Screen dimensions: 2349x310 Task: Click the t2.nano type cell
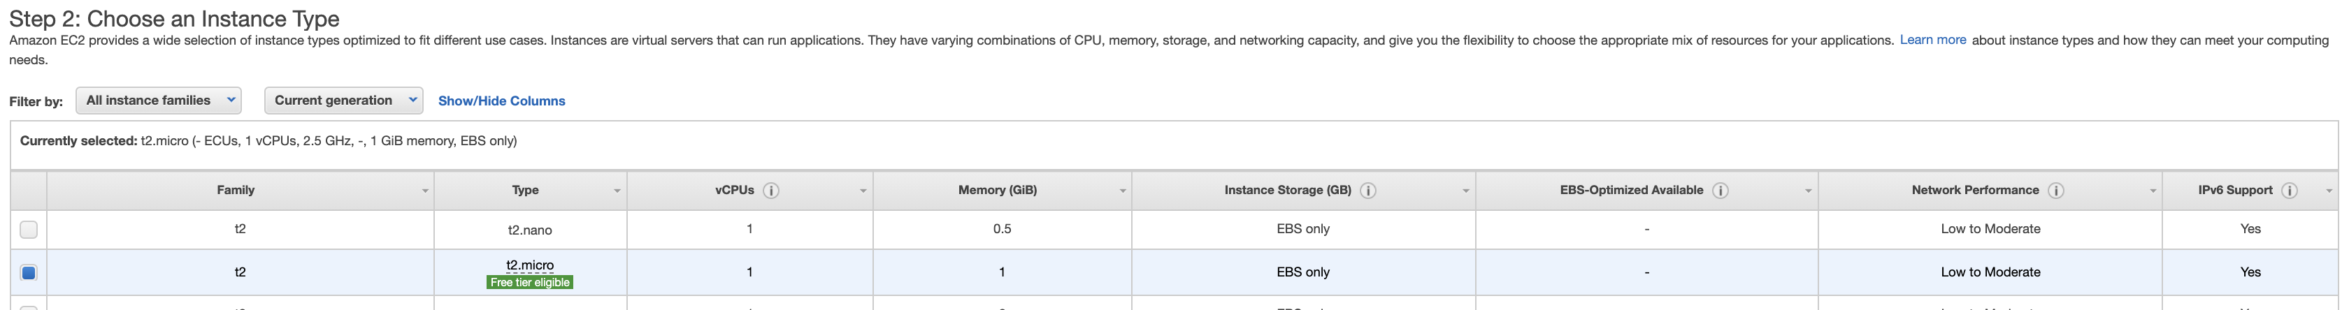point(530,230)
